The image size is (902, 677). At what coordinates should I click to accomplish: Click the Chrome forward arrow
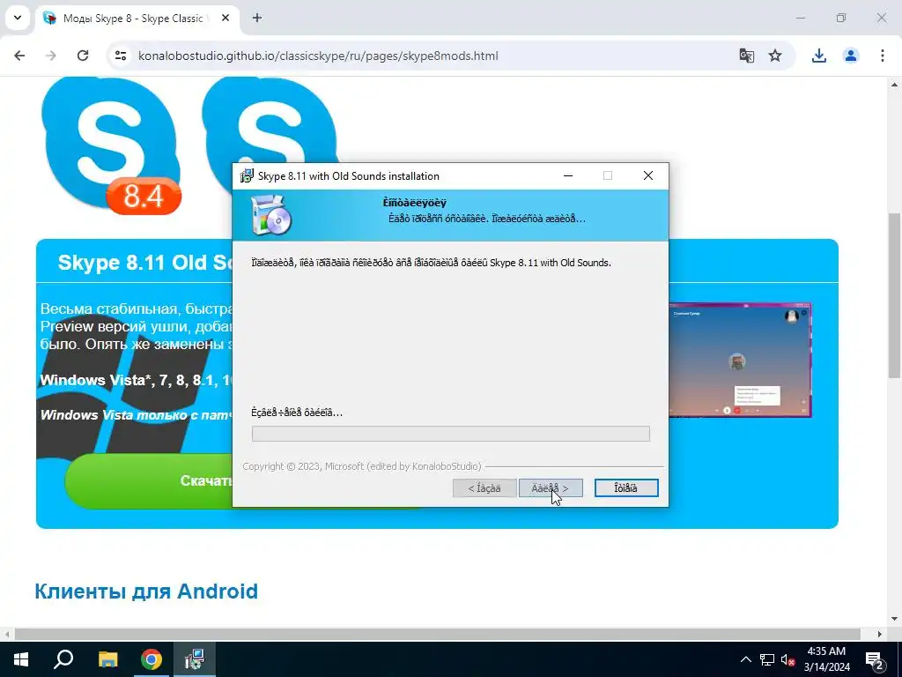(51, 56)
